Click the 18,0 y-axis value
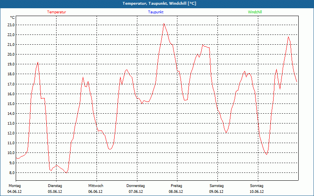Image resolution: width=314 pixels, height=196 pixels. pyautogui.click(x=11, y=74)
